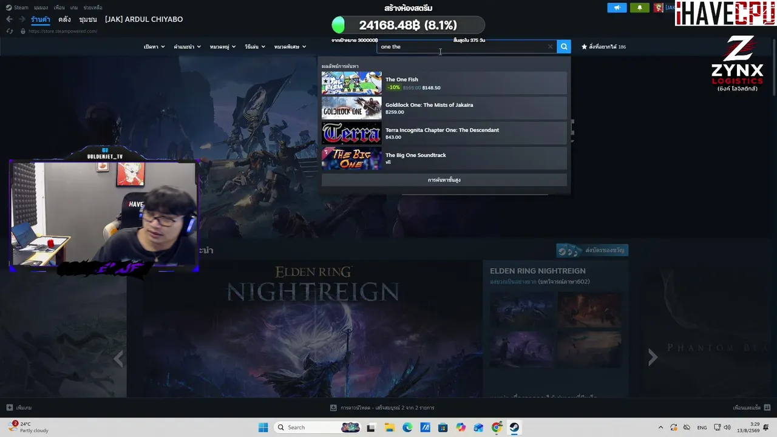777x437 pixels.
Task: Open Steam notifications bell
Action: (639, 8)
